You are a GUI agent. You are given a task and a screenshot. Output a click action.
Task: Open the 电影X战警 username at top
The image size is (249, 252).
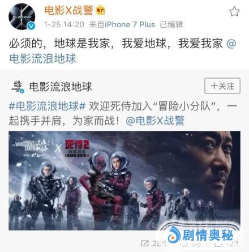[68, 10]
